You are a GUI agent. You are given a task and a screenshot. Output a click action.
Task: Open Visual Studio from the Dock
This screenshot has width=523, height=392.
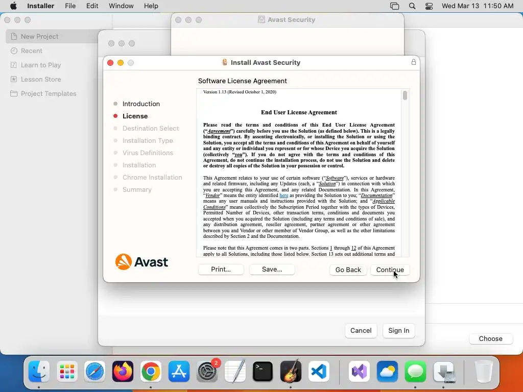click(x=359, y=372)
